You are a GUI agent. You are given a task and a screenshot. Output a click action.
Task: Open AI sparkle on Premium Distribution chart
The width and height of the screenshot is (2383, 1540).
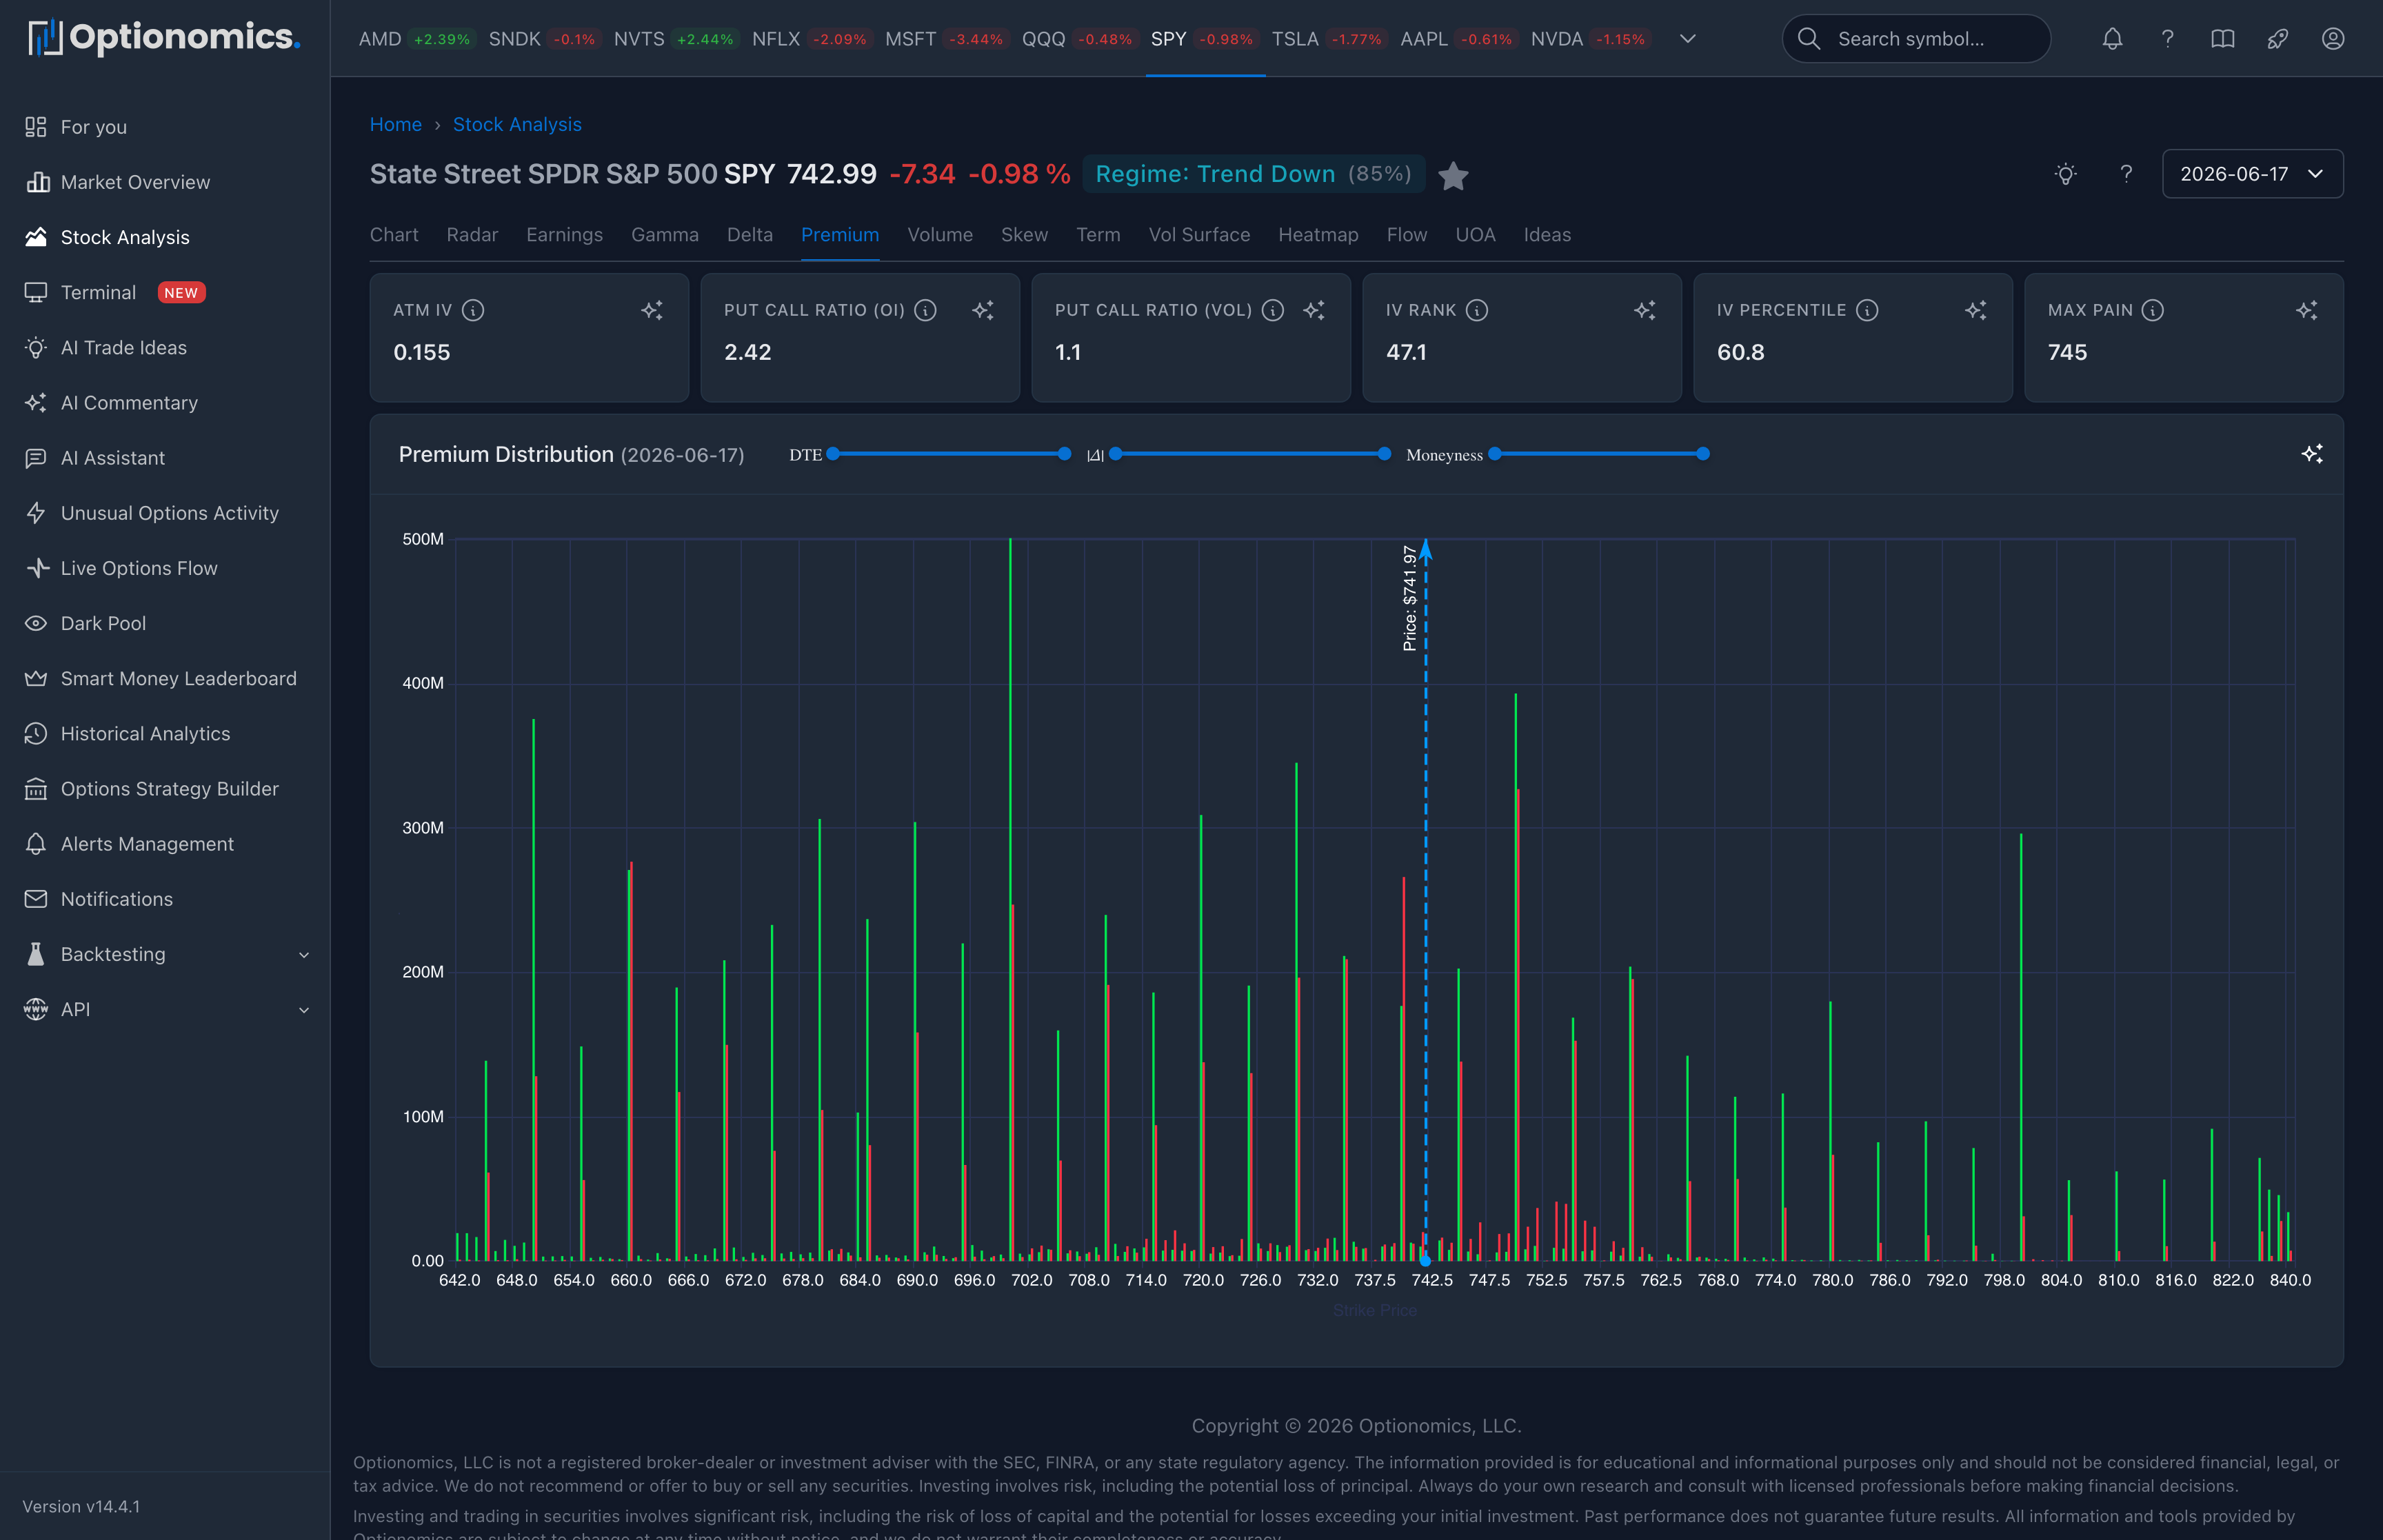tap(2312, 454)
